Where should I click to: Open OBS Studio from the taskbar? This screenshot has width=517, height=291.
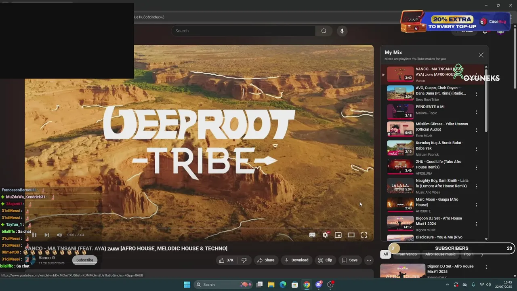coord(330,285)
